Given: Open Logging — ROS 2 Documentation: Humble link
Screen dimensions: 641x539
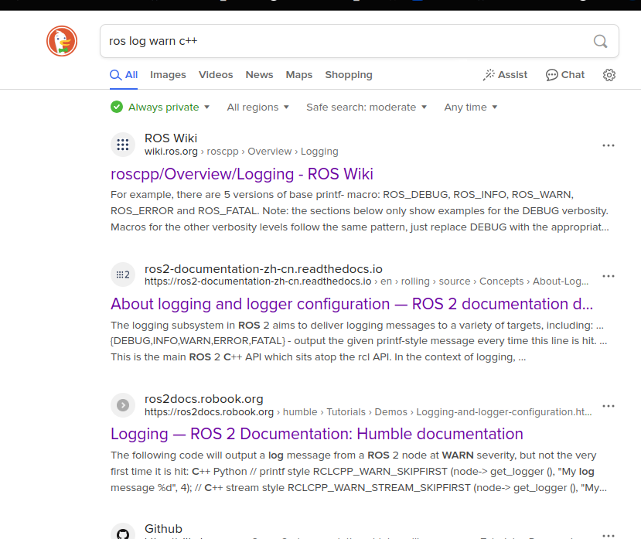Looking at the screenshot, I should tap(317, 434).
